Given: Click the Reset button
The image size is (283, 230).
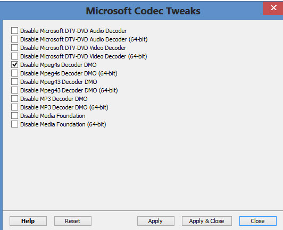Looking at the screenshot, I should [x=73, y=221].
